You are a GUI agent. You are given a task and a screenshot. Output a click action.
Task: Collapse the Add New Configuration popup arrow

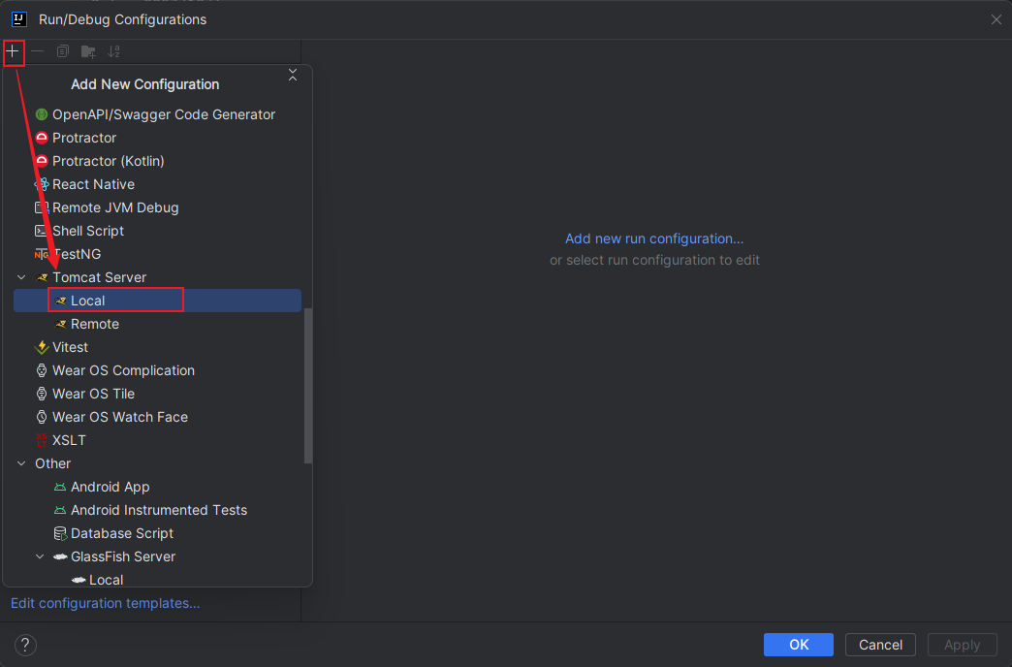point(293,75)
